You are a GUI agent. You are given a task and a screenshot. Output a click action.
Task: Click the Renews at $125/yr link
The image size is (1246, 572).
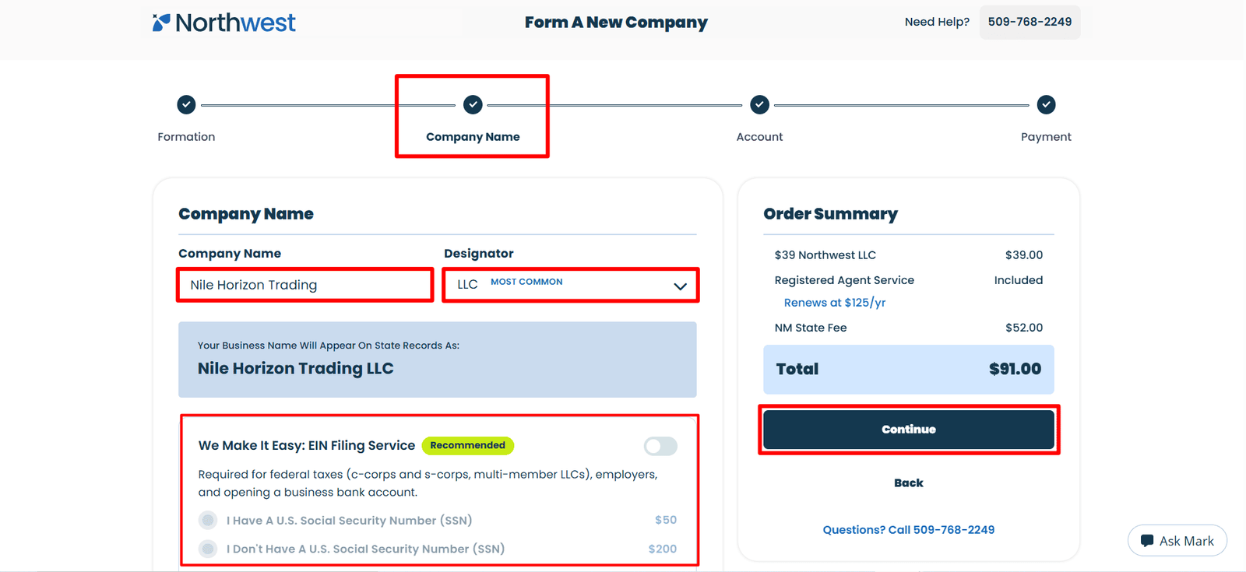pyautogui.click(x=835, y=303)
